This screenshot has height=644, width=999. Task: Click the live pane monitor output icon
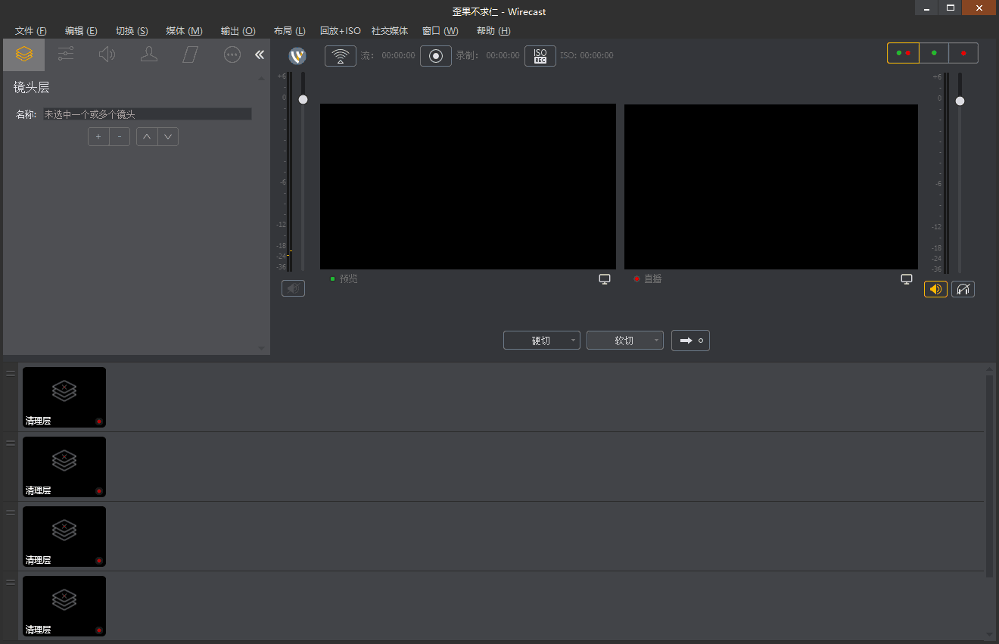click(907, 279)
